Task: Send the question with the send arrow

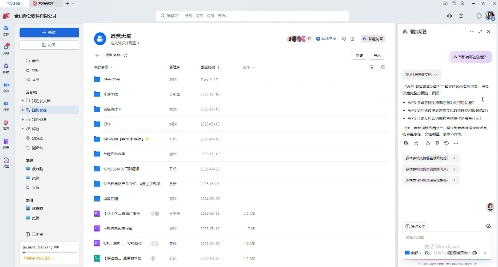Action: pos(485,253)
